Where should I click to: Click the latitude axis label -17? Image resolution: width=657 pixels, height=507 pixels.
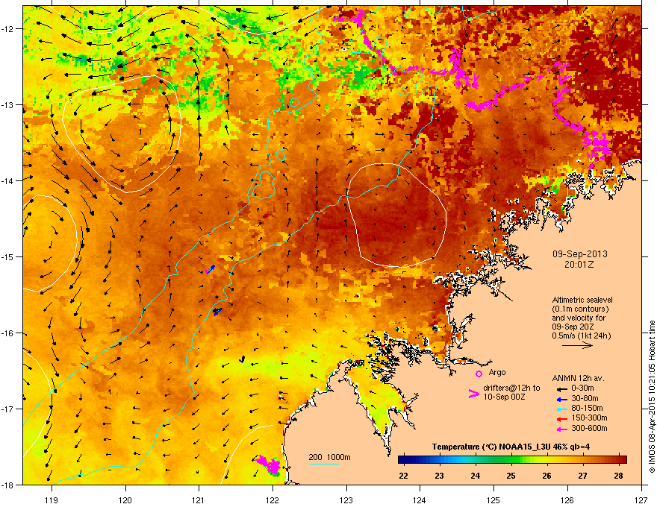coord(7,409)
